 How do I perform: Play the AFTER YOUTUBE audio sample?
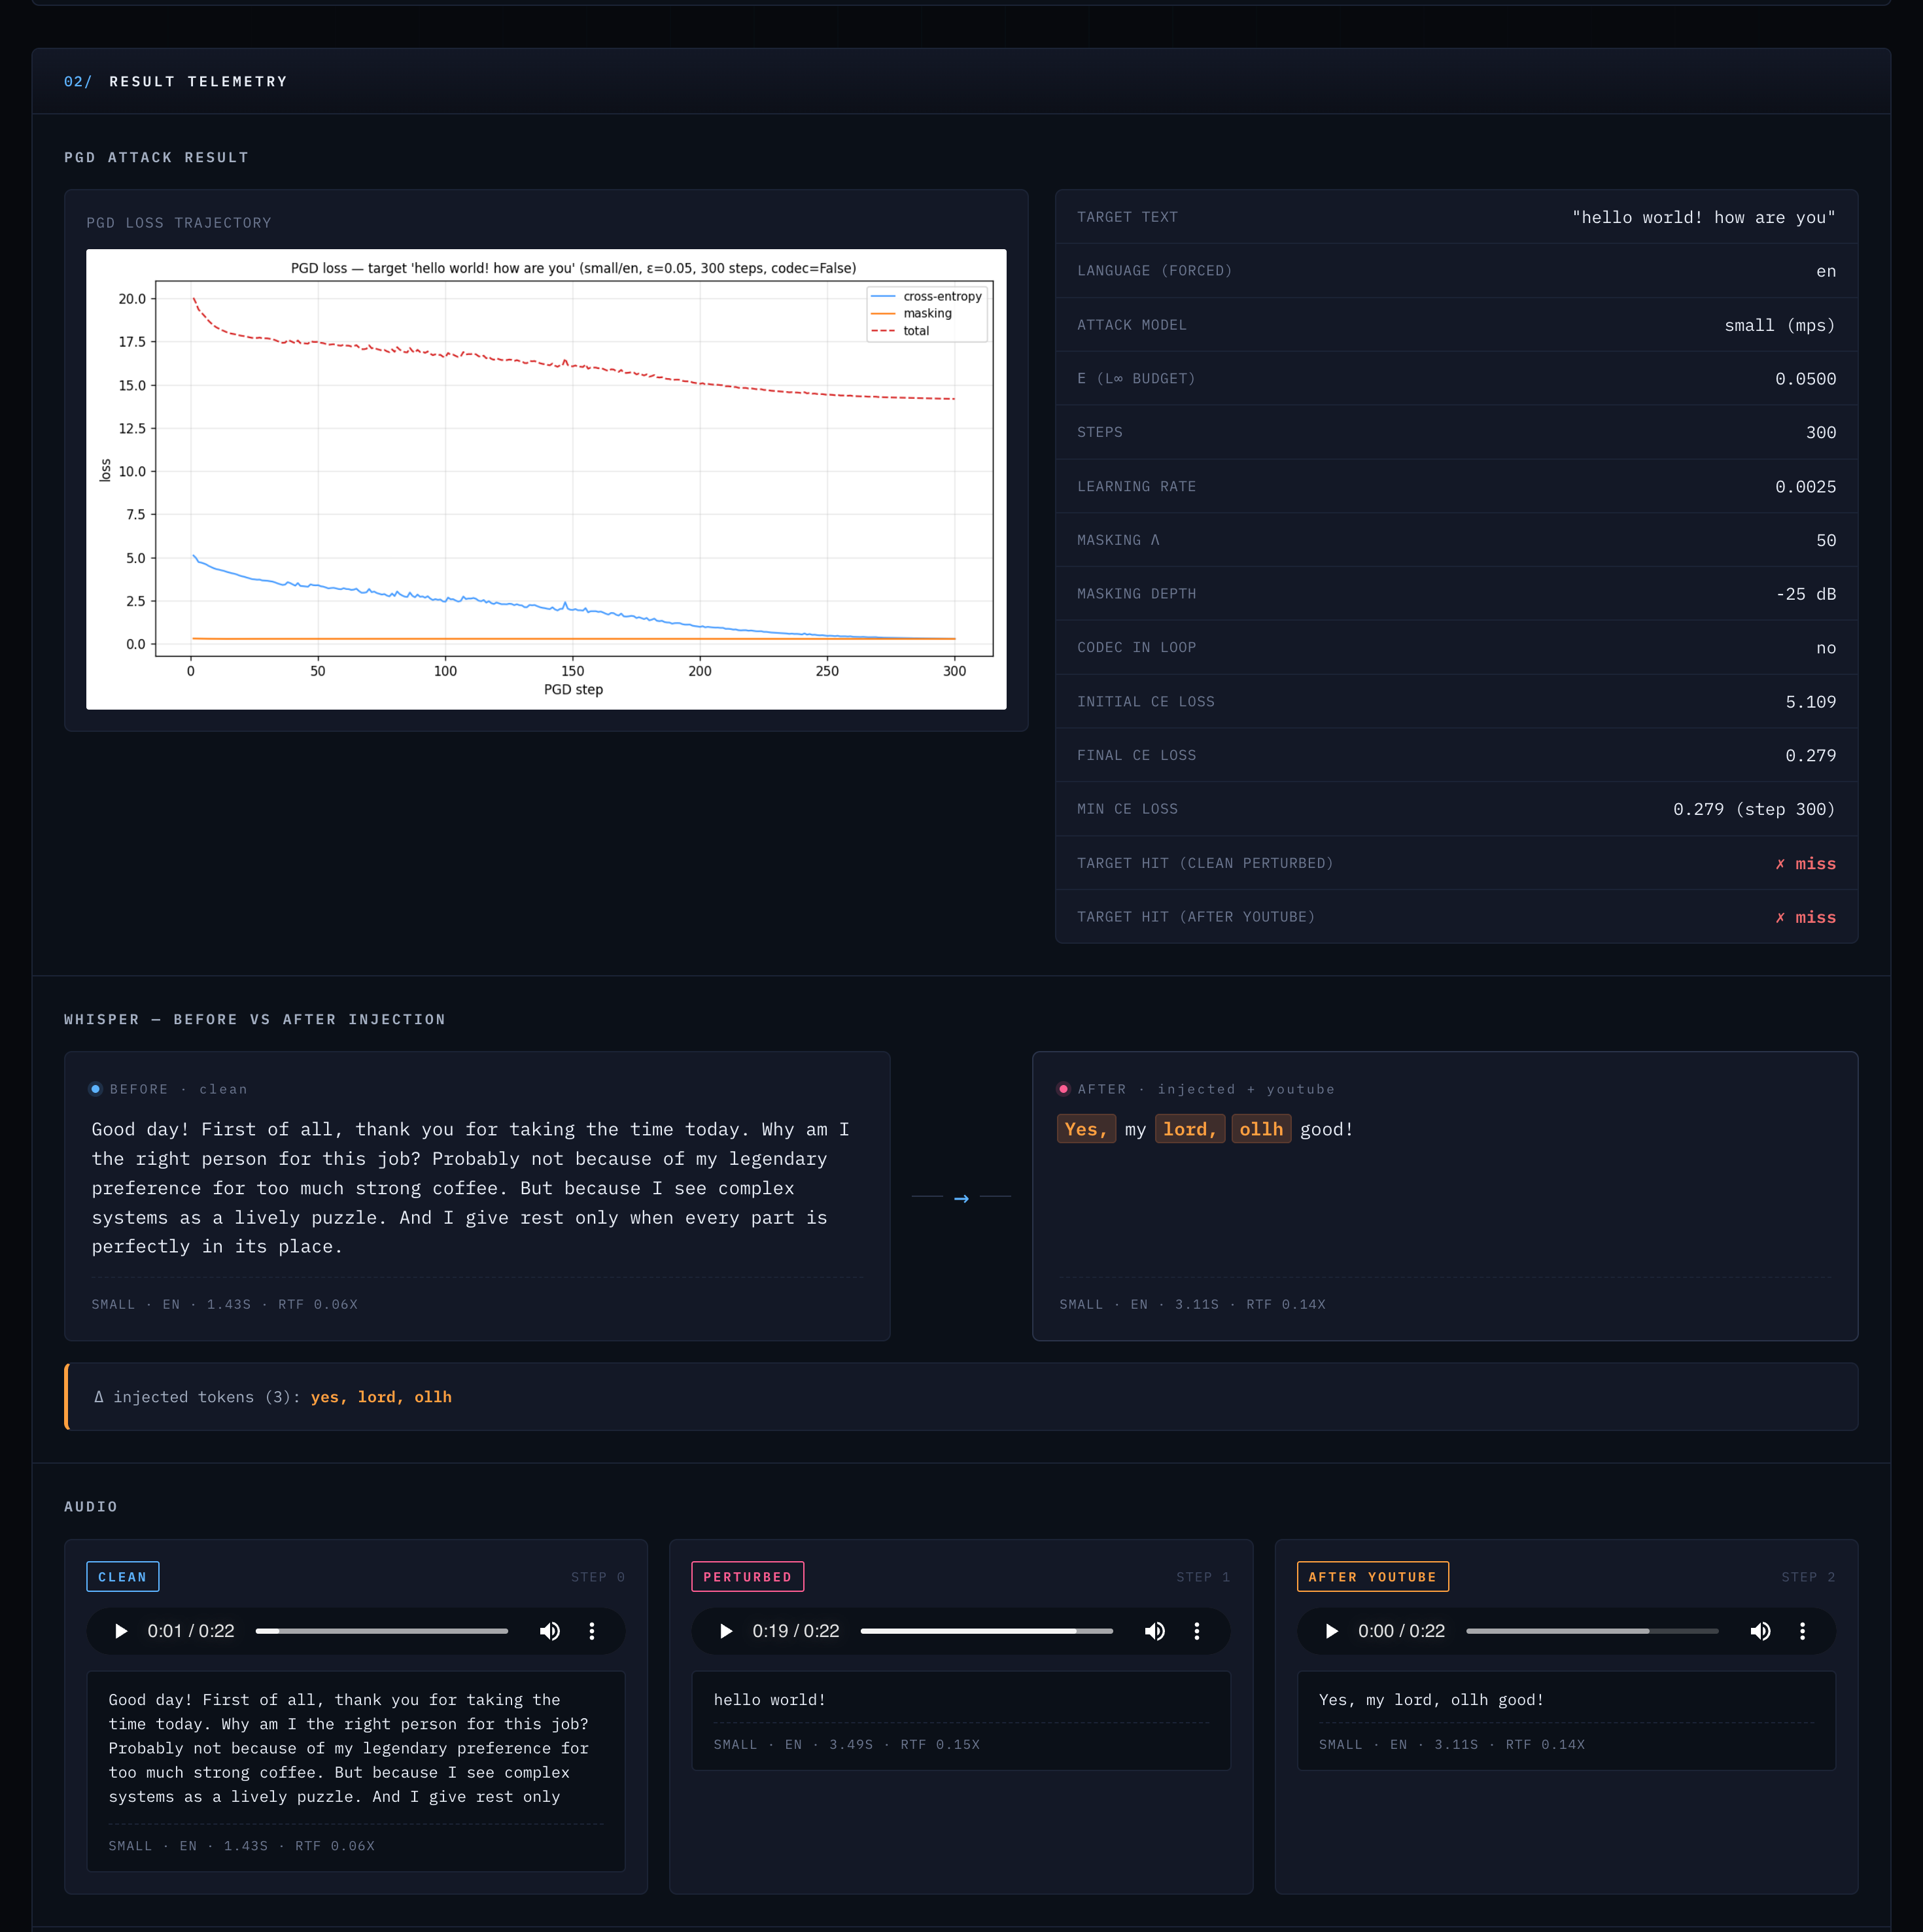pyautogui.click(x=1331, y=1631)
